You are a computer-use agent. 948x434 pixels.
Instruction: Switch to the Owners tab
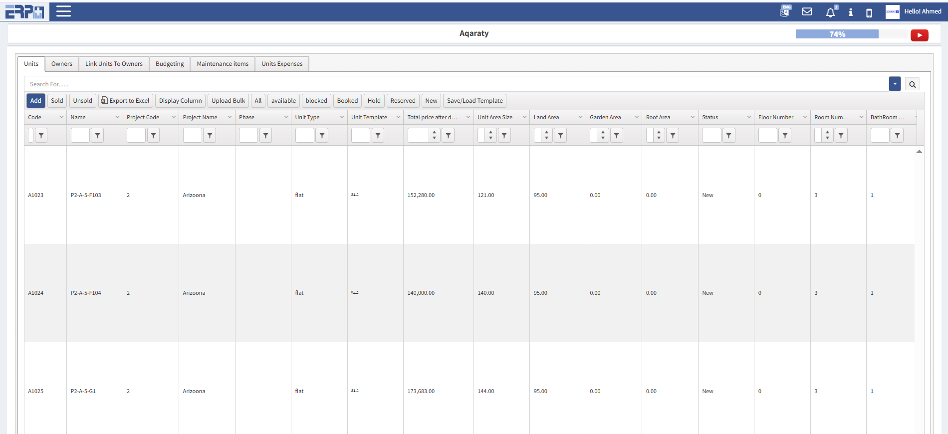click(x=61, y=64)
